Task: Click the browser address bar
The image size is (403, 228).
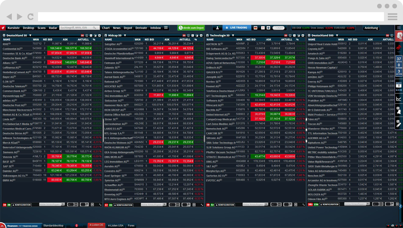Action: (211, 17)
